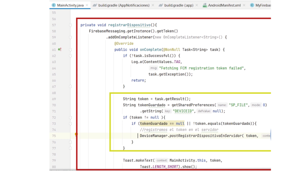The height and width of the screenshot is (172, 307).
Task: Collapse the registrarDispositivo method at line 57
Action: click(x=70, y=25)
